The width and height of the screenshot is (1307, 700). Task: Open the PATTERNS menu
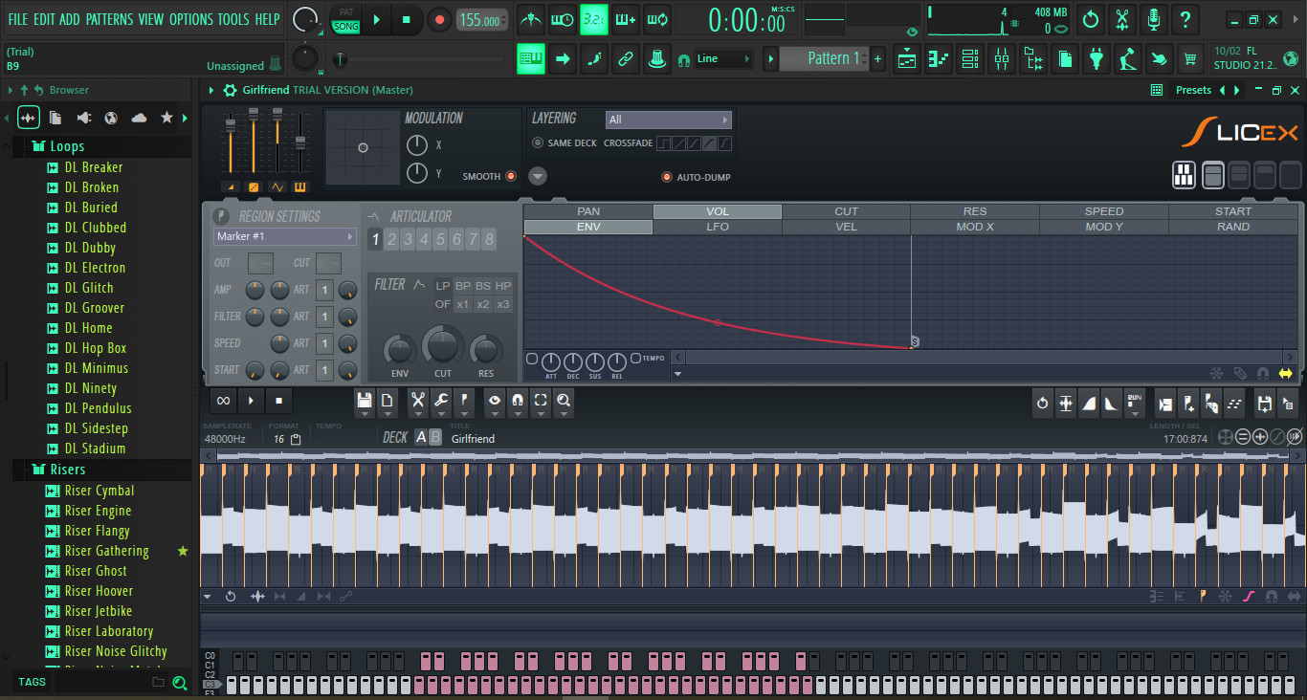109,18
